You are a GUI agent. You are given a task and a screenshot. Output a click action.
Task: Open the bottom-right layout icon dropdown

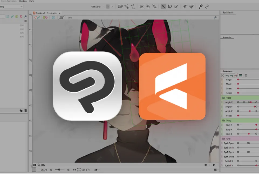pos(216,170)
